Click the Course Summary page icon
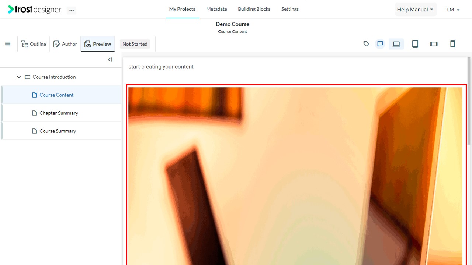Screen dimensions: 472x265 pos(35,131)
